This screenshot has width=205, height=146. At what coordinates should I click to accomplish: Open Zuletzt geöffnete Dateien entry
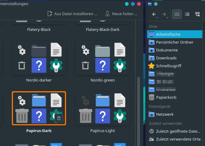pos(175,131)
